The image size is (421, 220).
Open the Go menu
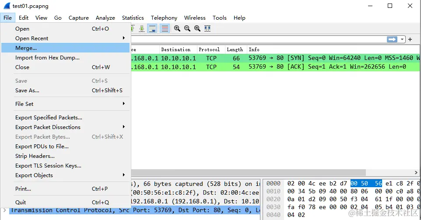[x=58, y=17]
